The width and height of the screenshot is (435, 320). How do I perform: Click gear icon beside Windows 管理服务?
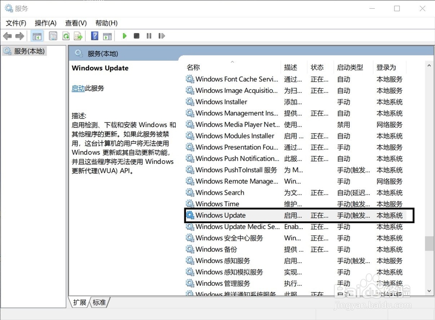190,283
